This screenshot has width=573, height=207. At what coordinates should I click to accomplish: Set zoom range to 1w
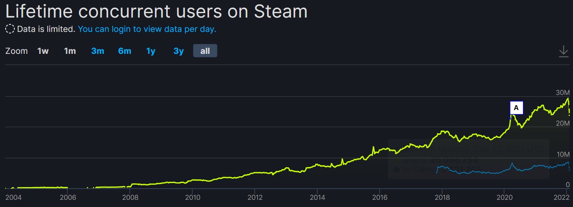pyautogui.click(x=43, y=51)
